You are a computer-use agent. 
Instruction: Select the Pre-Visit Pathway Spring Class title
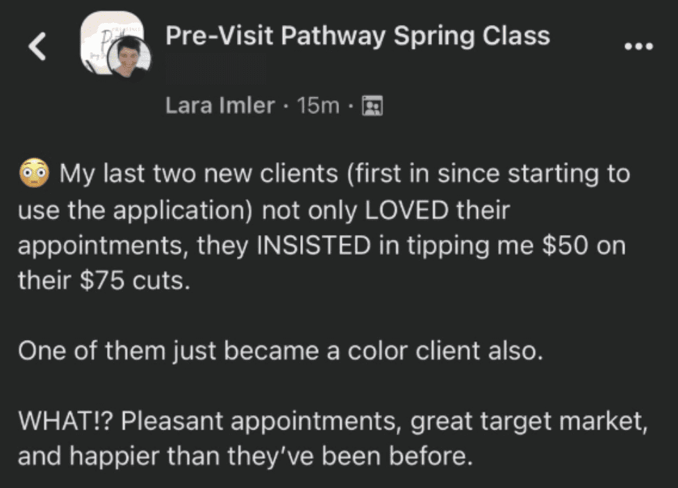(358, 35)
